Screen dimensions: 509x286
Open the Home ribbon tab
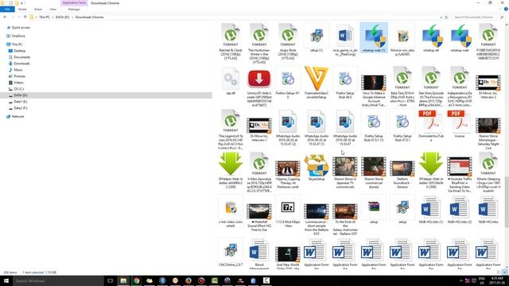(x=22, y=9)
